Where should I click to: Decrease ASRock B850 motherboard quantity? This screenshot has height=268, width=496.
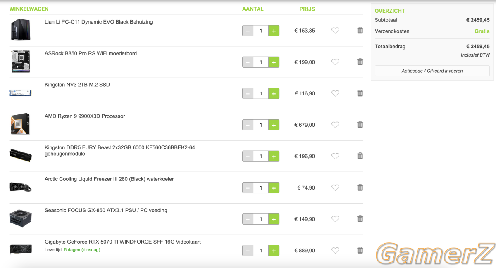(248, 62)
